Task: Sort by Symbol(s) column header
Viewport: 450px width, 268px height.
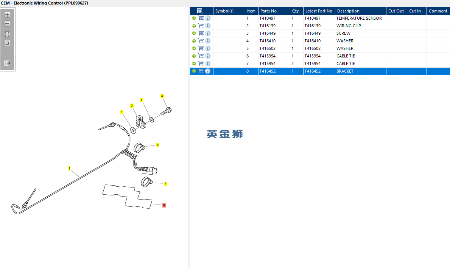Action: [229, 11]
